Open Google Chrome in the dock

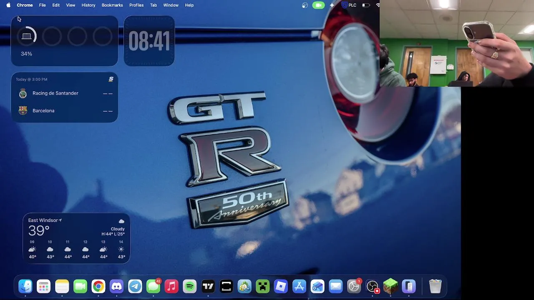click(98, 286)
